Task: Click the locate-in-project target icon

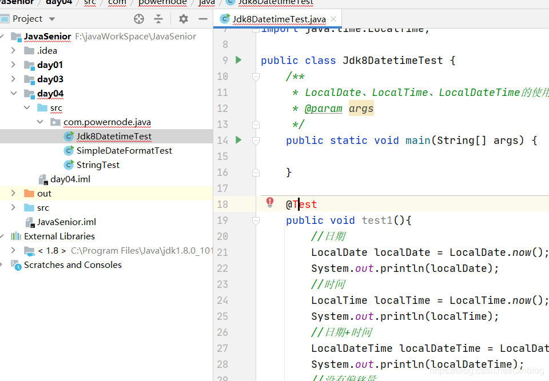Action: (x=139, y=19)
